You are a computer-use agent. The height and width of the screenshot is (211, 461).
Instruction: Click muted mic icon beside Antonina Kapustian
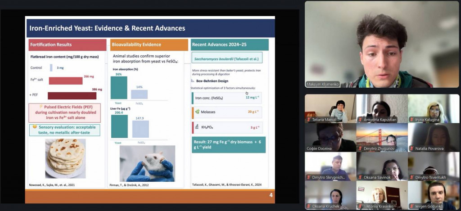[x=360, y=120]
